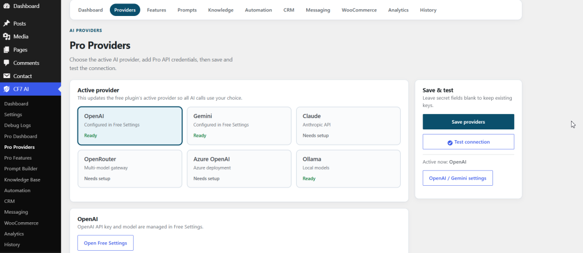The height and width of the screenshot is (253, 583).
Task: Click the Pro Providers page heading
Action: click(100, 46)
